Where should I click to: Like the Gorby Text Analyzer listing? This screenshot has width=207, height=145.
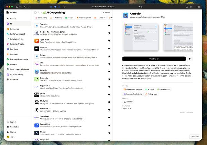(109, 33)
